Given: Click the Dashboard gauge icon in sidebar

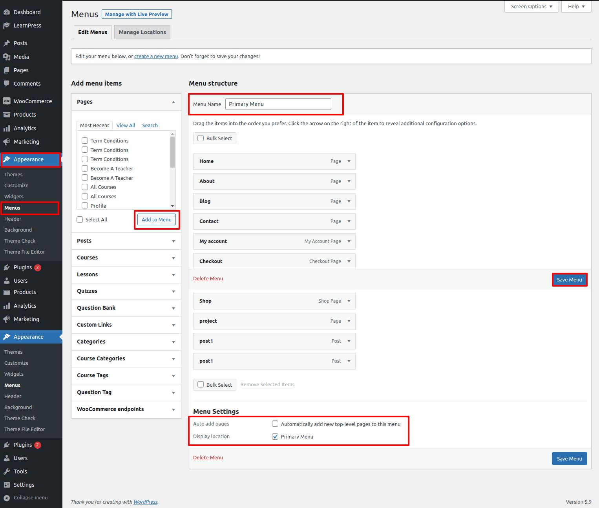Looking at the screenshot, I should [x=7, y=12].
